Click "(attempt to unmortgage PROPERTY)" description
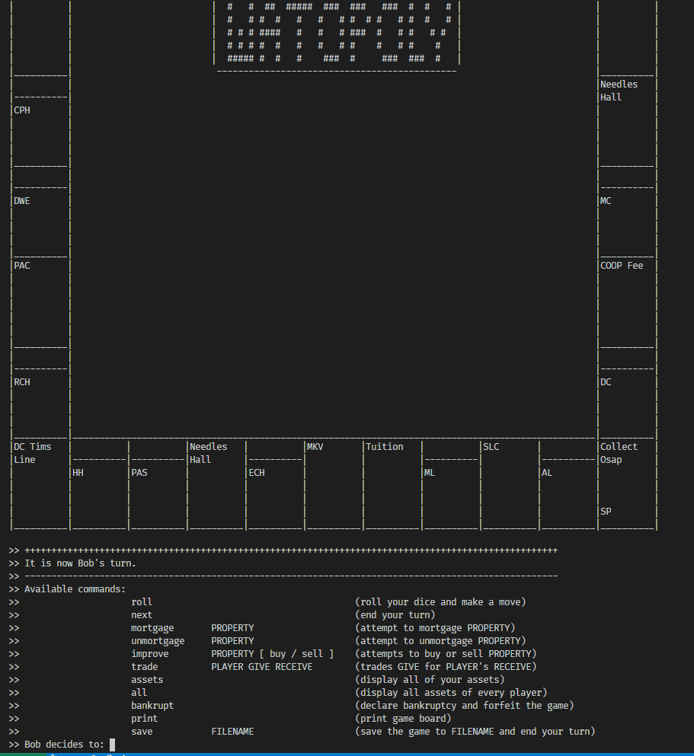Screen dimensions: 694x756 coord(441,641)
